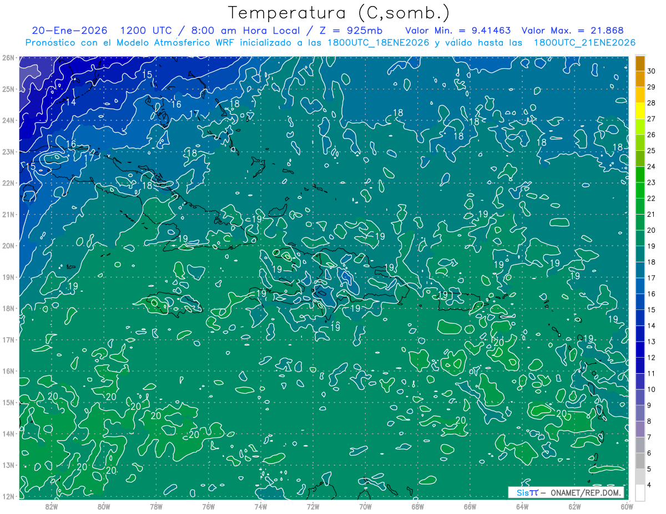The image size is (666, 514).
Task: Click the '80W' longitude axis label
Action: (x=104, y=506)
